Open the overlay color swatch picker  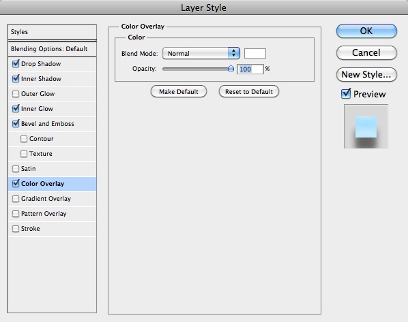coord(255,54)
